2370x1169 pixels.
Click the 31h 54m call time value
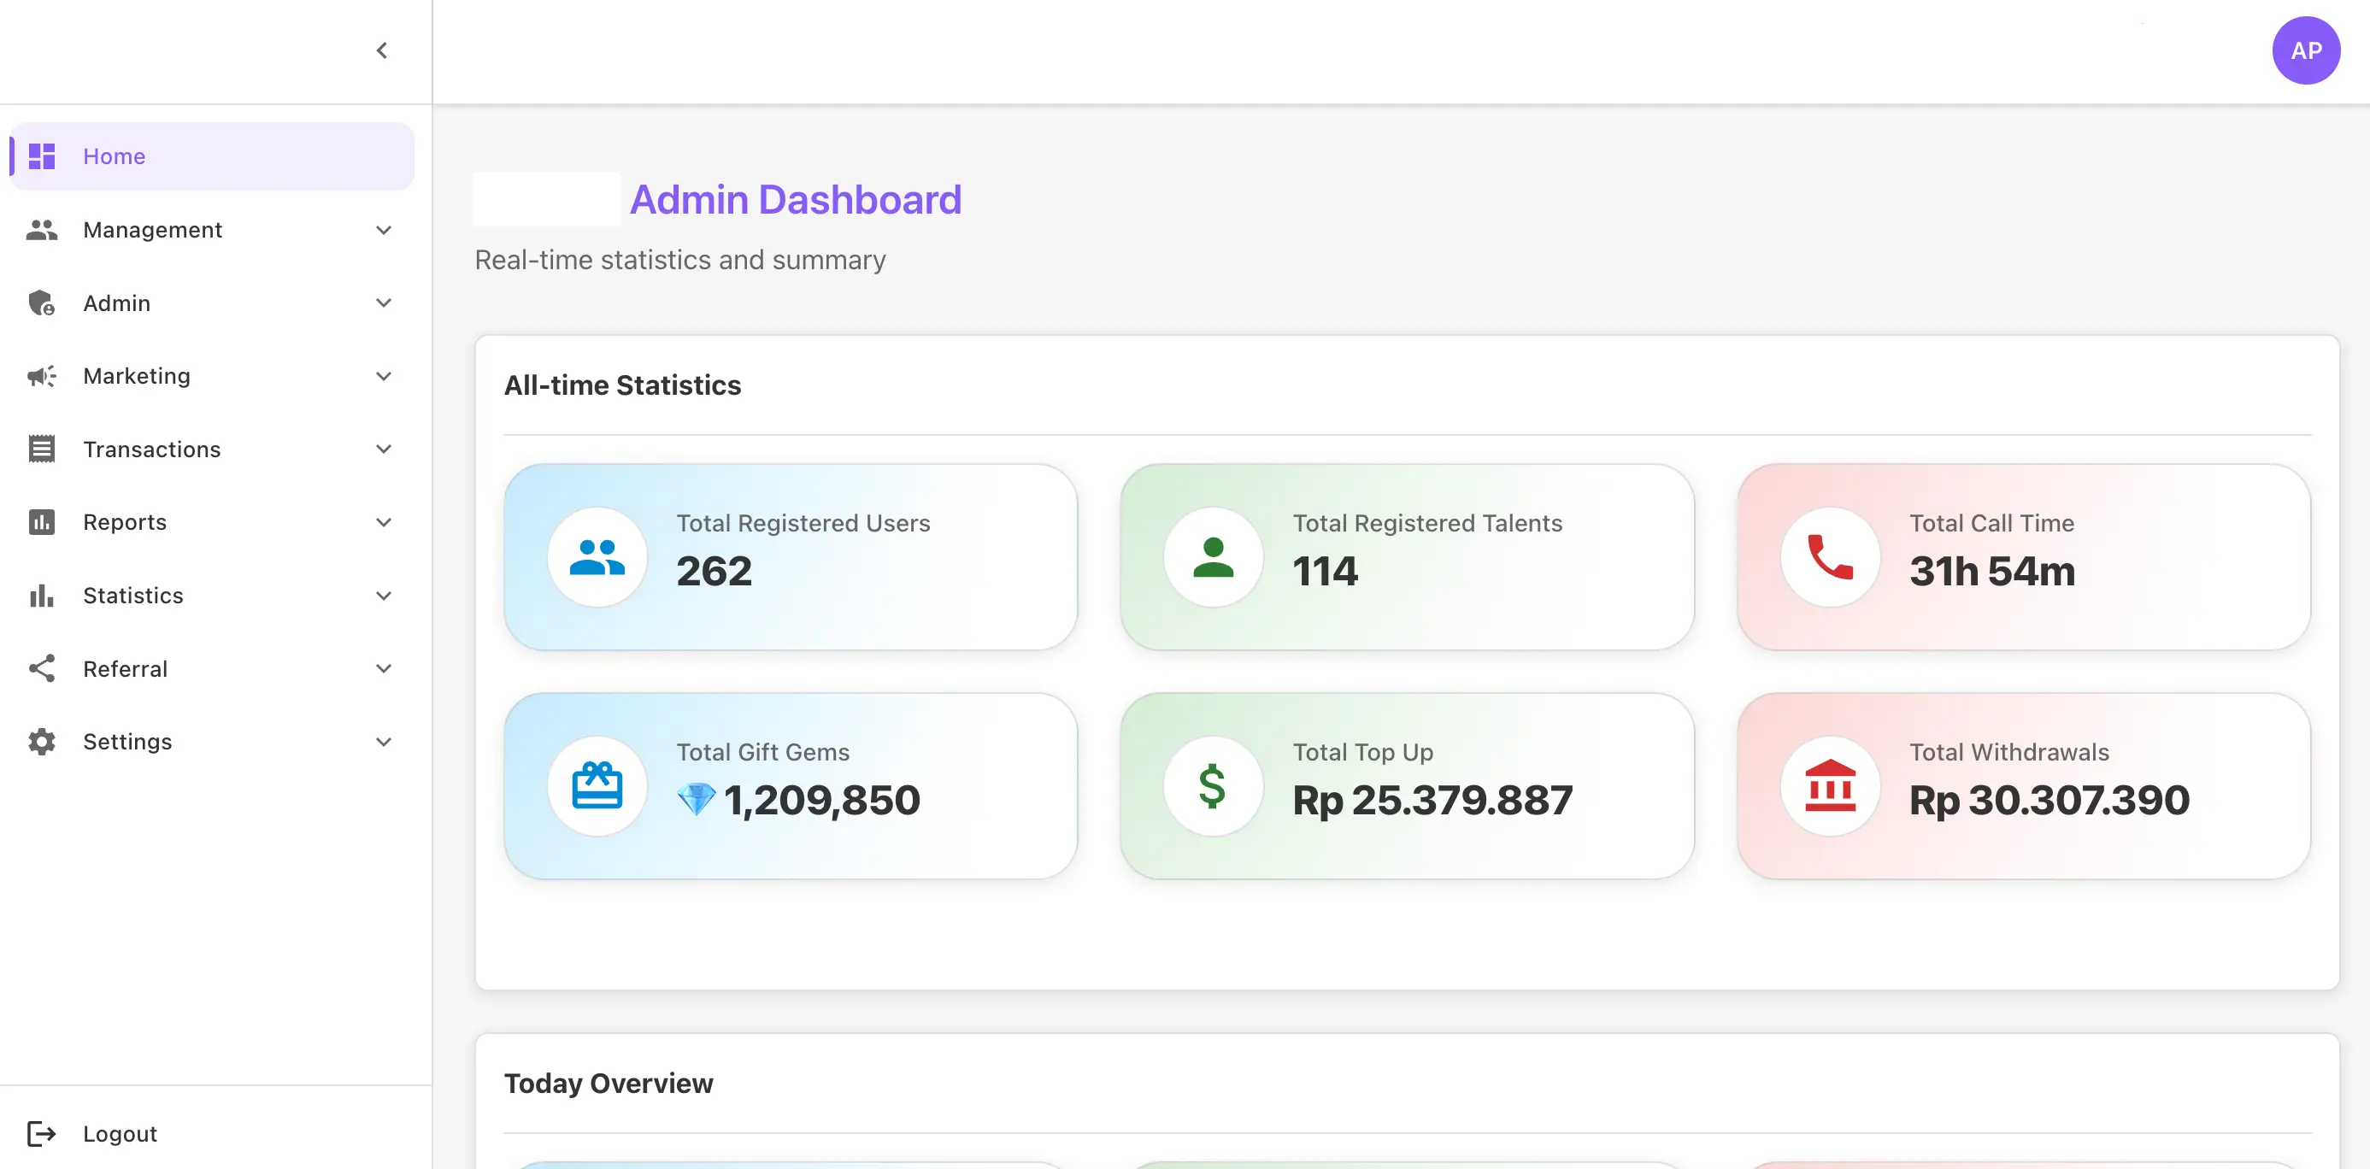[1992, 571]
